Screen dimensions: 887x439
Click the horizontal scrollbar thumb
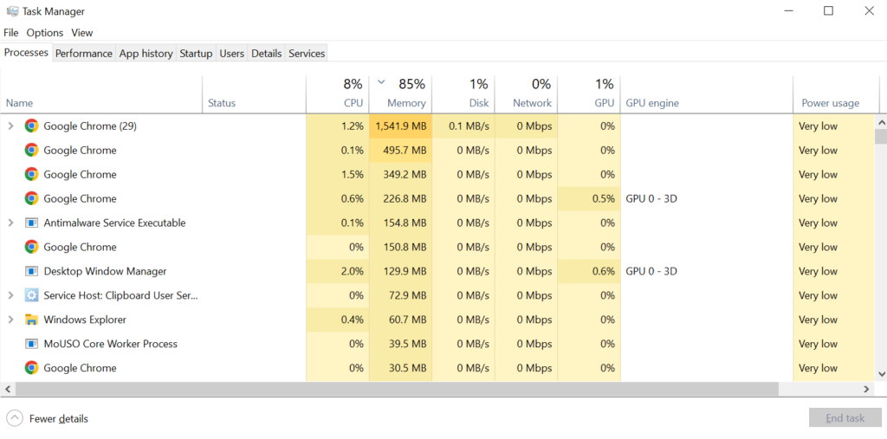pos(397,390)
